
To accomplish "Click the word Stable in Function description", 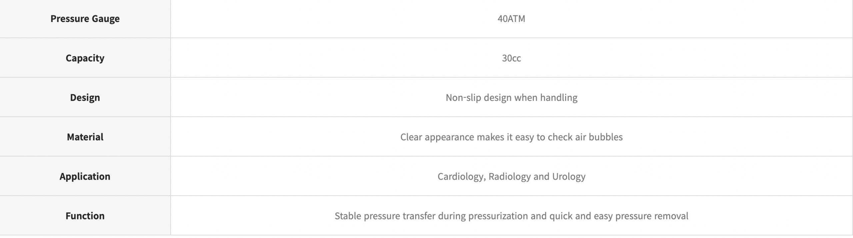I will (x=348, y=216).
